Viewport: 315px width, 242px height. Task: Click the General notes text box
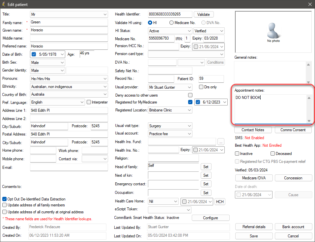pyautogui.click(x=270, y=73)
